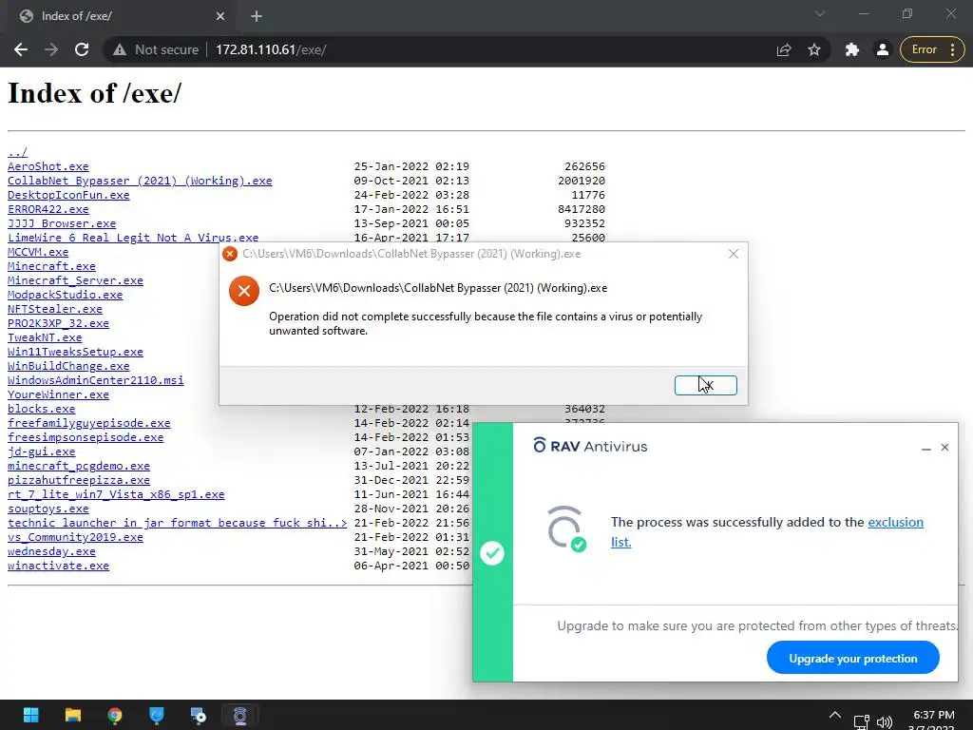Image resolution: width=973 pixels, height=730 pixels.
Task: Open the volume speaker tray icon
Action: point(885,722)
